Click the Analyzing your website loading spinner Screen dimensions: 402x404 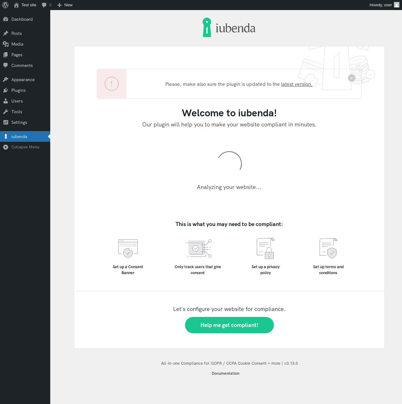(230, 163)
